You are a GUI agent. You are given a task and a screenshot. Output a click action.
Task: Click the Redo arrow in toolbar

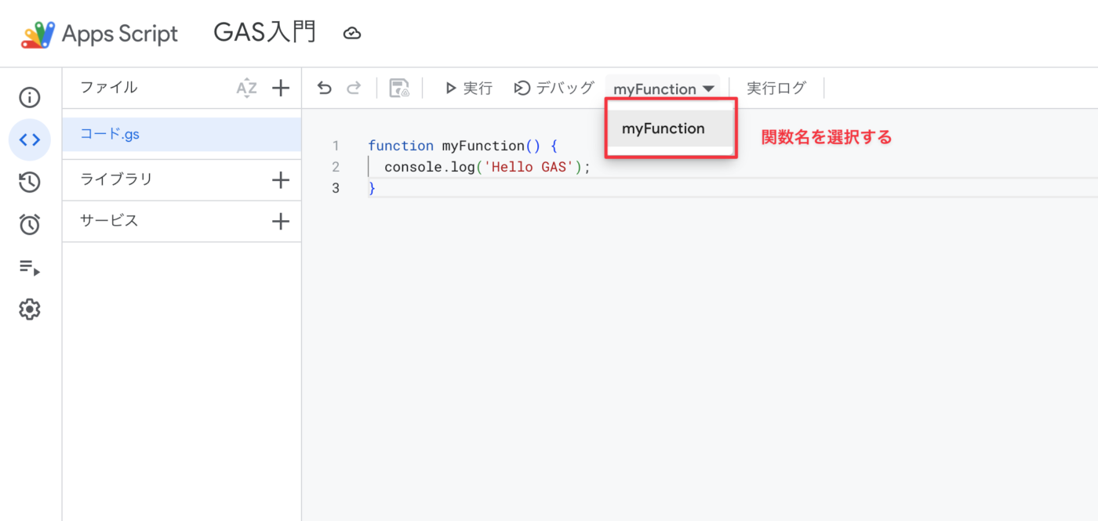[x=354, y=89]
